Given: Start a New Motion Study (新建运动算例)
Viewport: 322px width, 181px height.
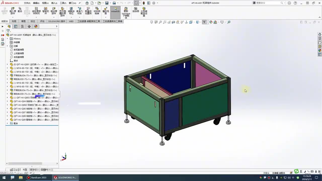Looking at the screenshot, I should (x=88, y=11).
